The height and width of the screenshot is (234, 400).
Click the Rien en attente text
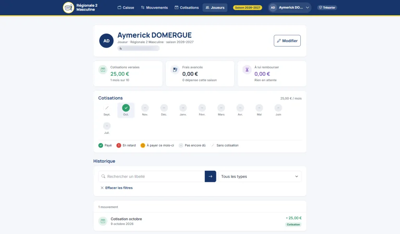coord(265,80)
